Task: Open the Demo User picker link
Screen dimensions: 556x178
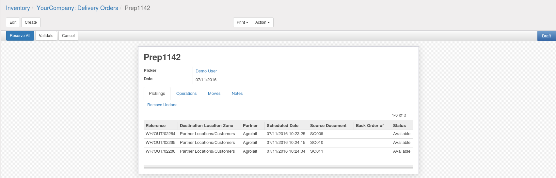Action: (206, 71)
